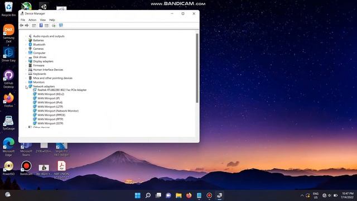Click the Bandicam recording taskbar icon

pyautogui.click(x=209, y=195)
